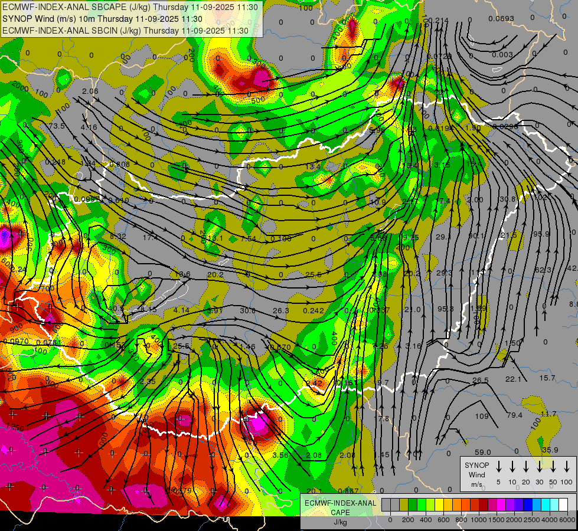
Task: Click the '2.06' value on the map
Action: tap(90, 91)
